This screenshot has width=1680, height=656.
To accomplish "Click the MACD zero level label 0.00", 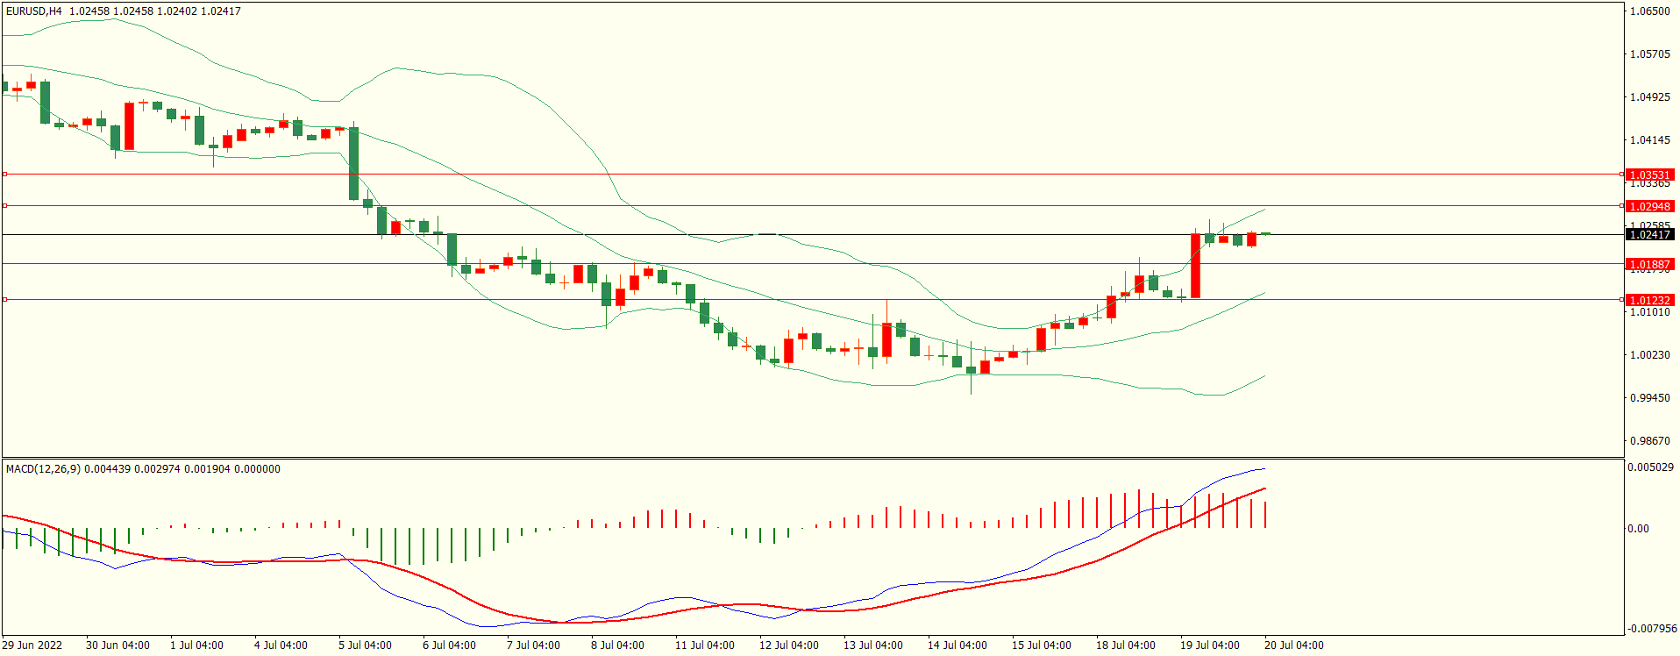I will (x=1638, y=529).
